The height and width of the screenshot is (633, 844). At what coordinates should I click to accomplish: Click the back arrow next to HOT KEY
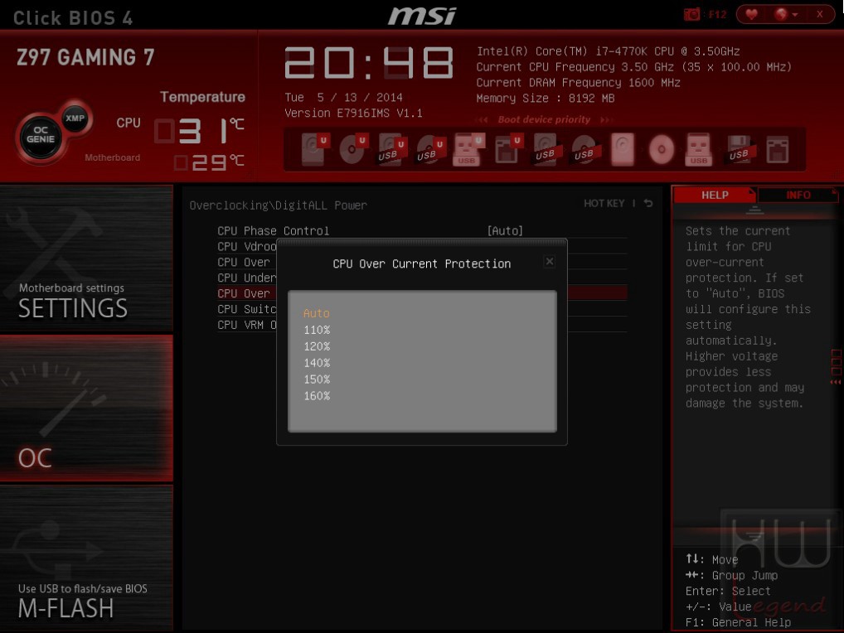pyautogui.click(x=648, y=203)
